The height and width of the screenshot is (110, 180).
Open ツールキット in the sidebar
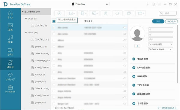[10, 89]
